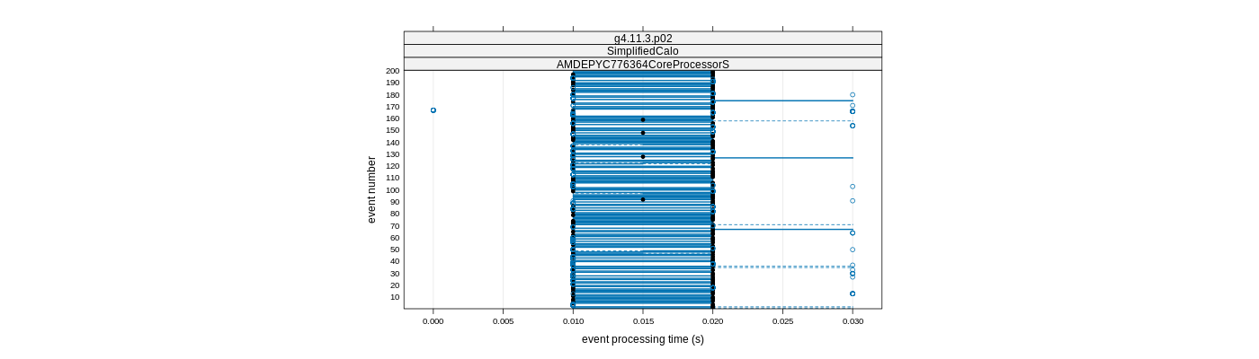Click the 200 y-axis tick label

(x=392, y=71)
